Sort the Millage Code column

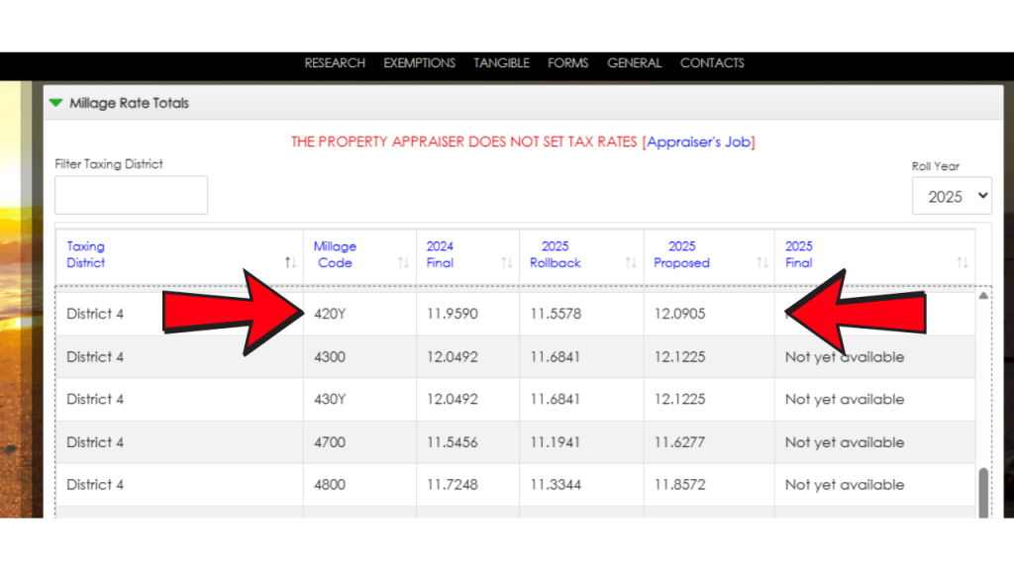(404, 263)
